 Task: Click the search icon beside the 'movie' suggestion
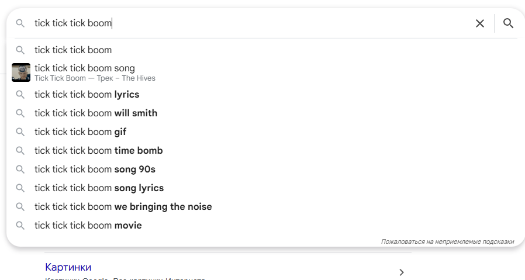(20, 226)
